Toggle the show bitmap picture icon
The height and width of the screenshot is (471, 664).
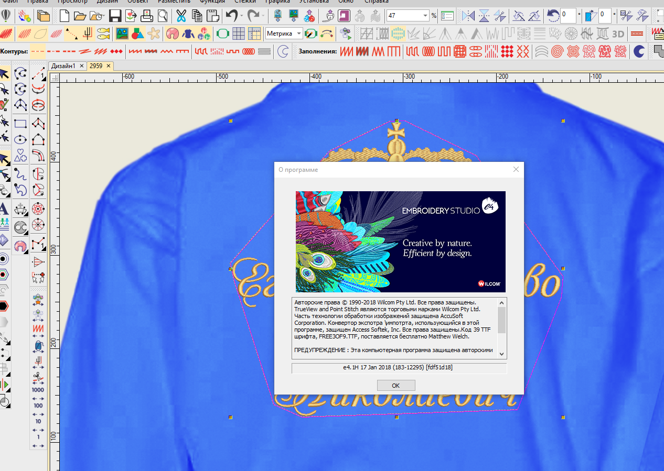pos(122,34)
